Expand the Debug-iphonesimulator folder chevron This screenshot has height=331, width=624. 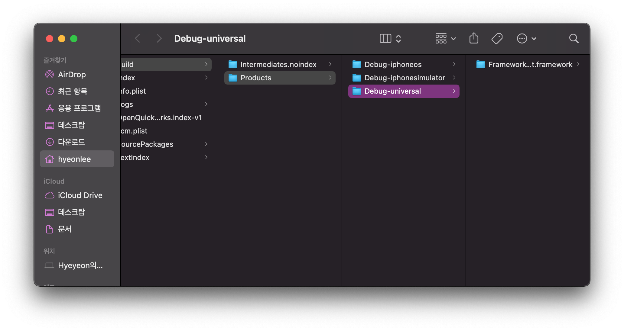454,78
